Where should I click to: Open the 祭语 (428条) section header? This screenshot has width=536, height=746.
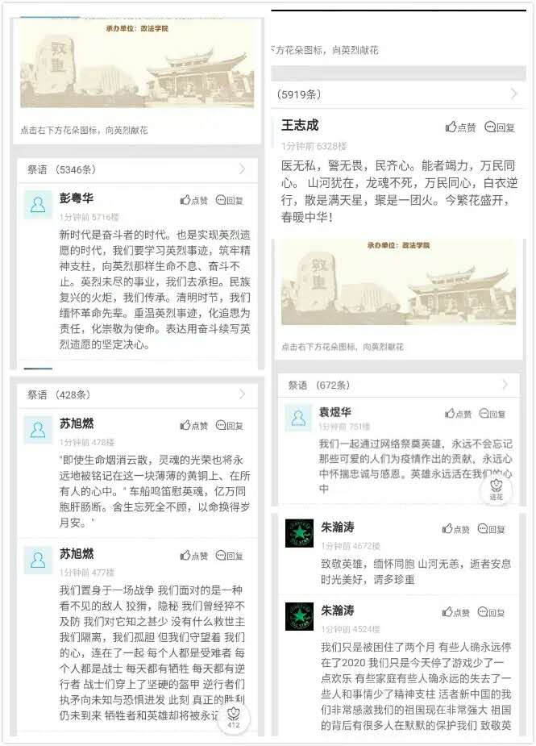[x=137, y=394]
